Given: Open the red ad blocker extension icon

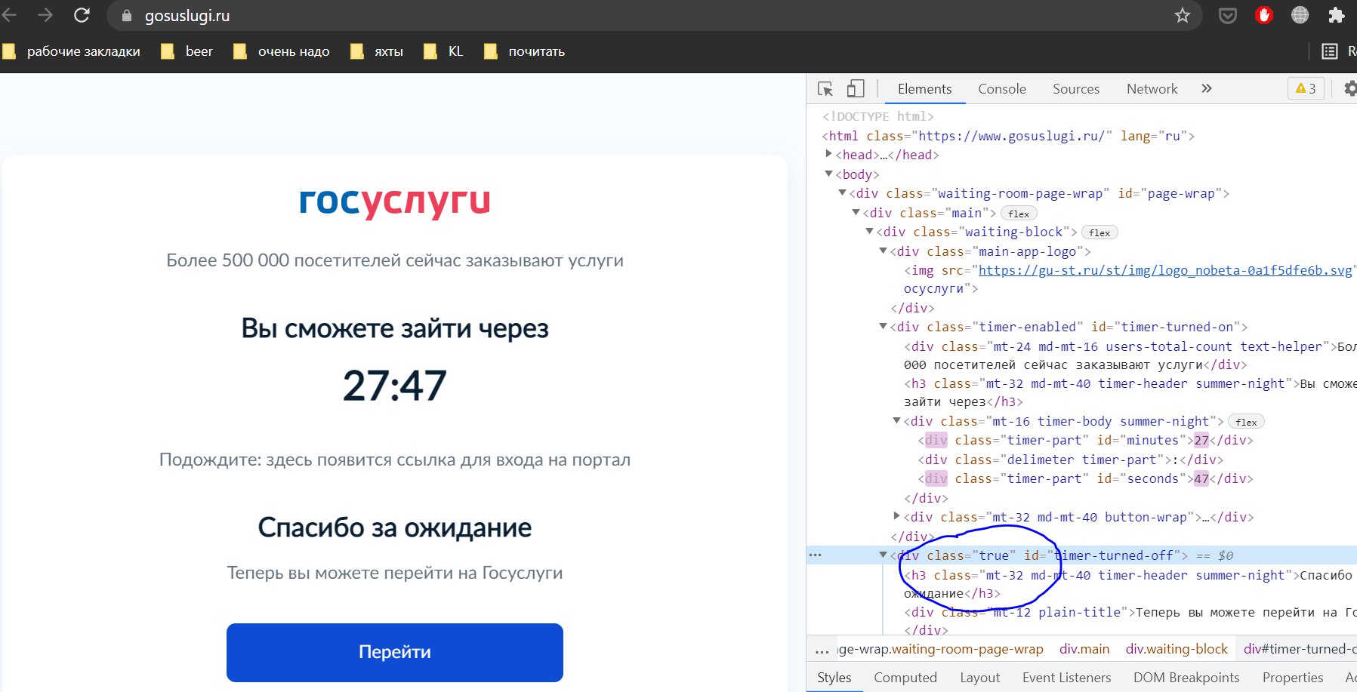Looking at the screenshot, I should pos(1264,15).
